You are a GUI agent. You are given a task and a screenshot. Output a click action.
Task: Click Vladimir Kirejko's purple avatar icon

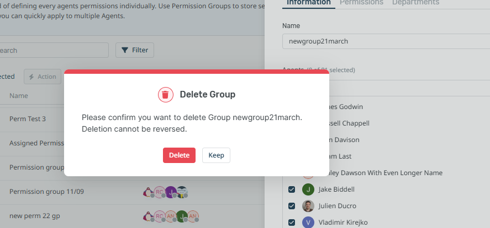(308, 222)
